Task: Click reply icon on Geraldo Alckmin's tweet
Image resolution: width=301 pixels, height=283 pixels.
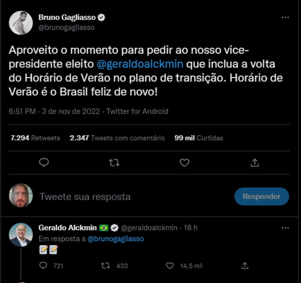Action: [x=44, y=266]
